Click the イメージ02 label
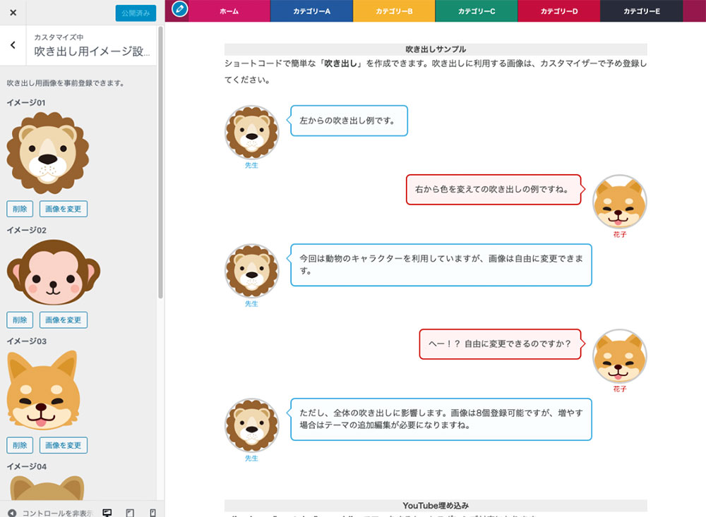Viewport: 706px width, 517px height. [x=27, y=230]
